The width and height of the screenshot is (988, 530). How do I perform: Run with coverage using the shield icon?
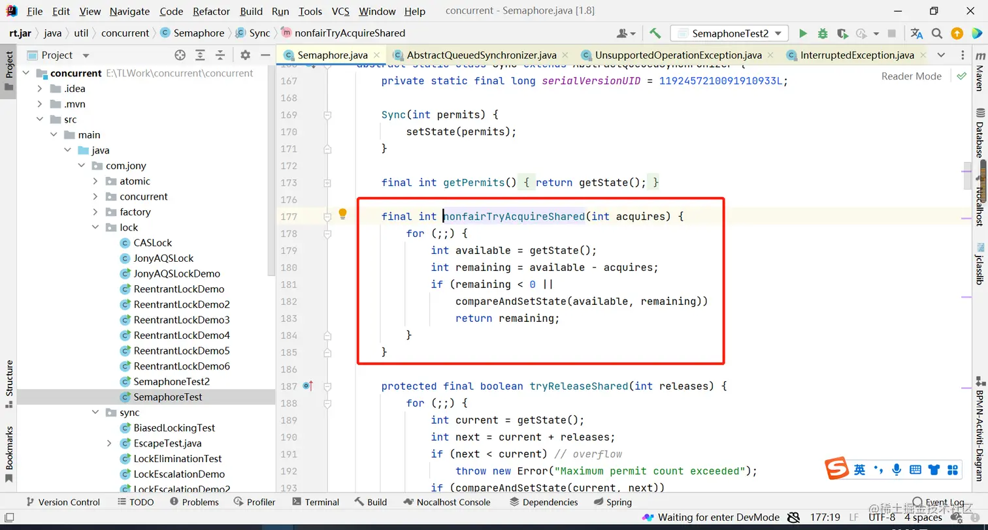(x=842, y=33)
